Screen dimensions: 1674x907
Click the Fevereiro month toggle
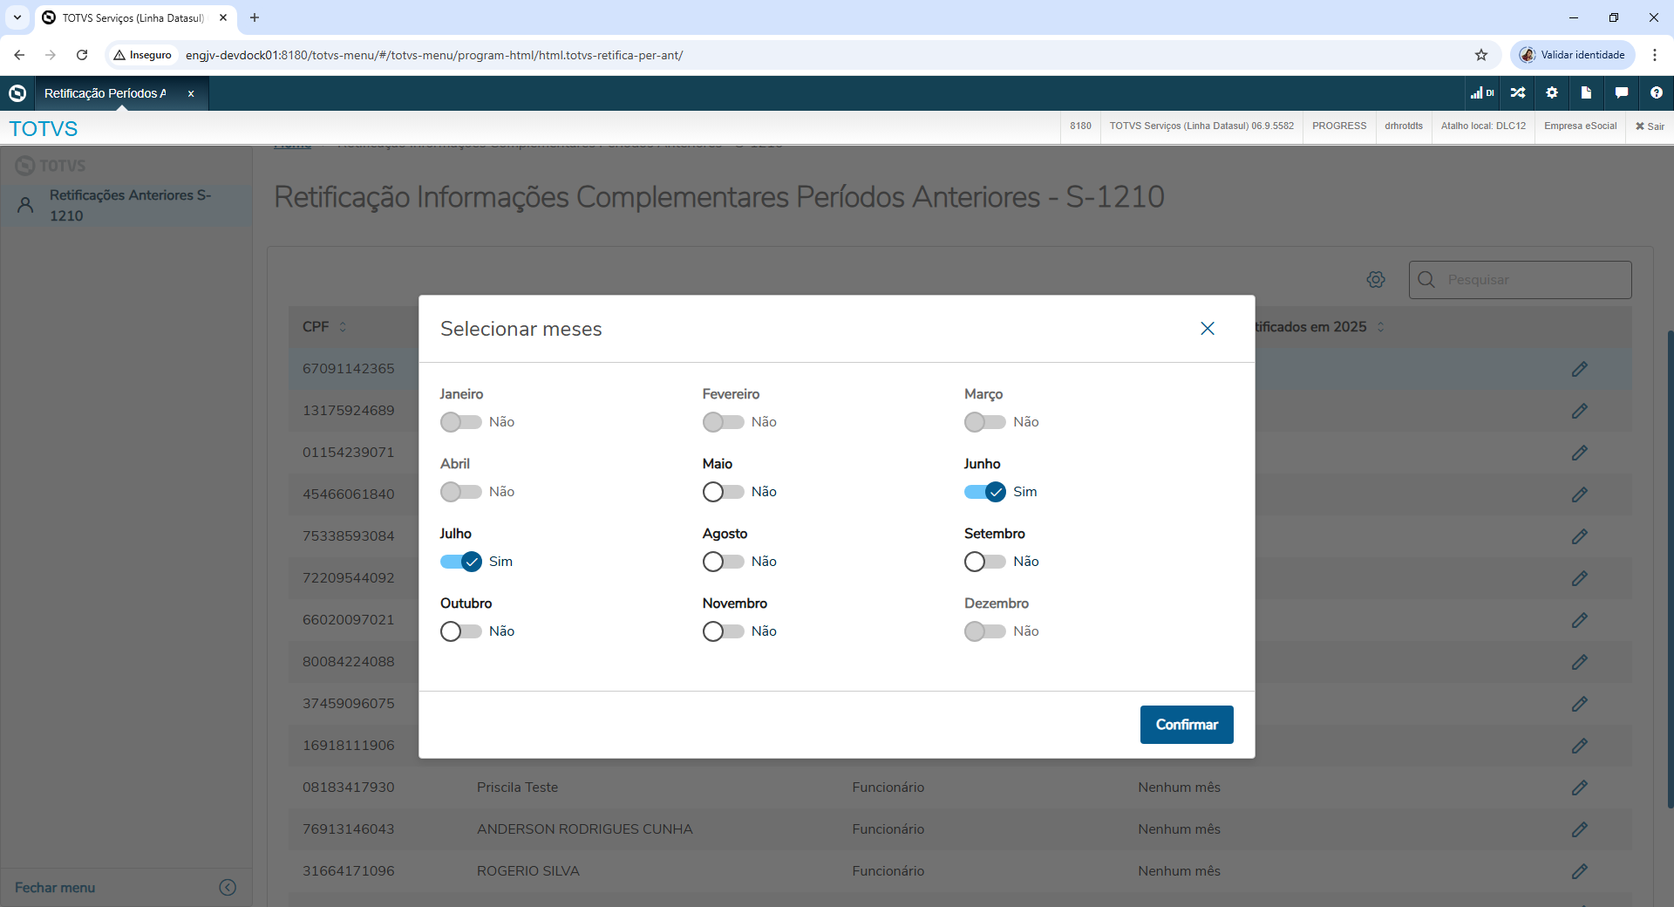(x=723, y=422)
